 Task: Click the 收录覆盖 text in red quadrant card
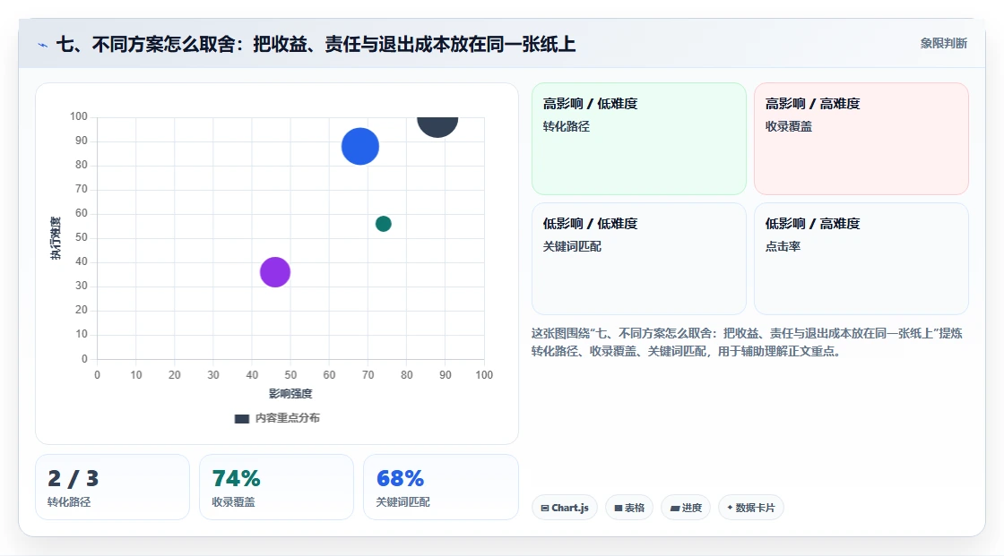click(x=788, y=126)
